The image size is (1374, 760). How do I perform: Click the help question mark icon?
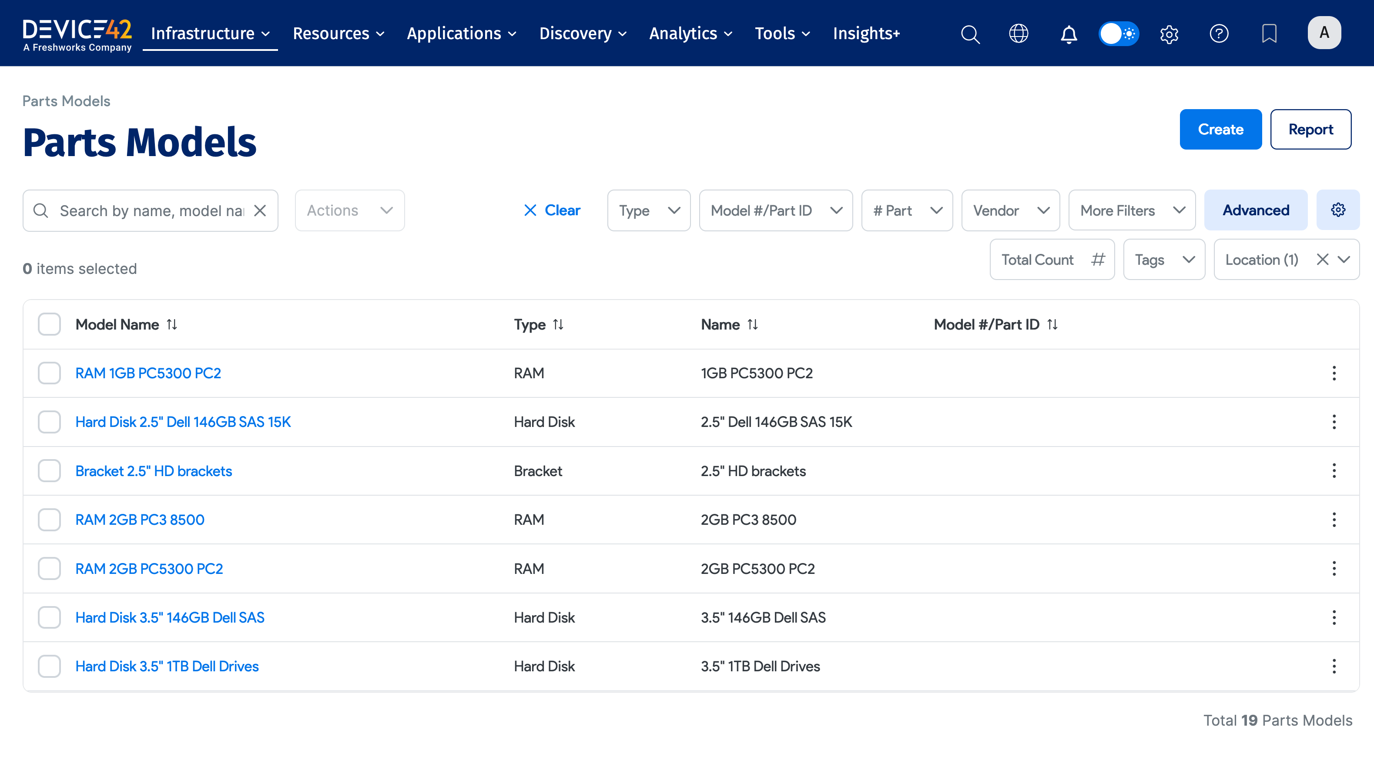(x=1219, y=33)
